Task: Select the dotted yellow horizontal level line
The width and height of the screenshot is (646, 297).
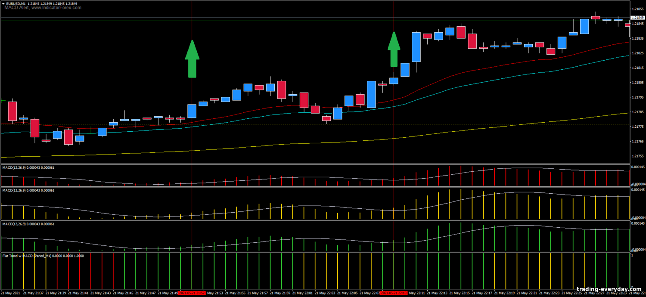Action: click(314, 125)
